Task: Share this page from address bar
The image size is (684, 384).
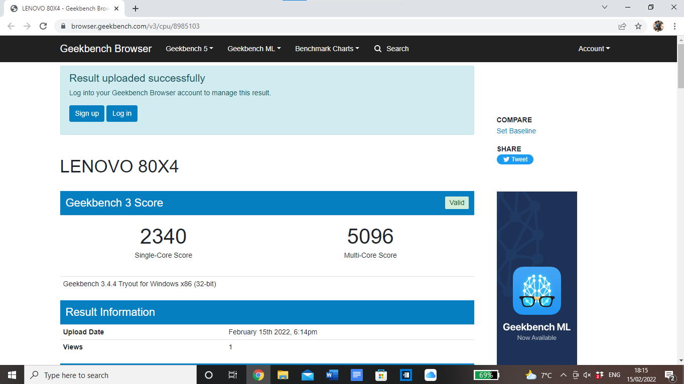Action: [622, 26]
